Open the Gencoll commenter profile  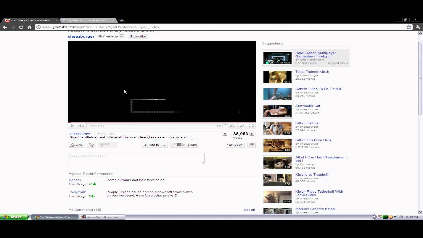tap(75, 180)
